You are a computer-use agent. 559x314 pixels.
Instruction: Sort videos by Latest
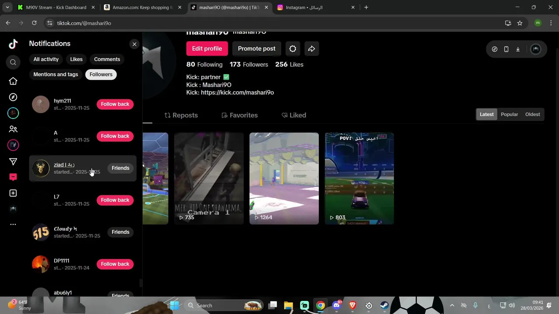click(487, 114)
